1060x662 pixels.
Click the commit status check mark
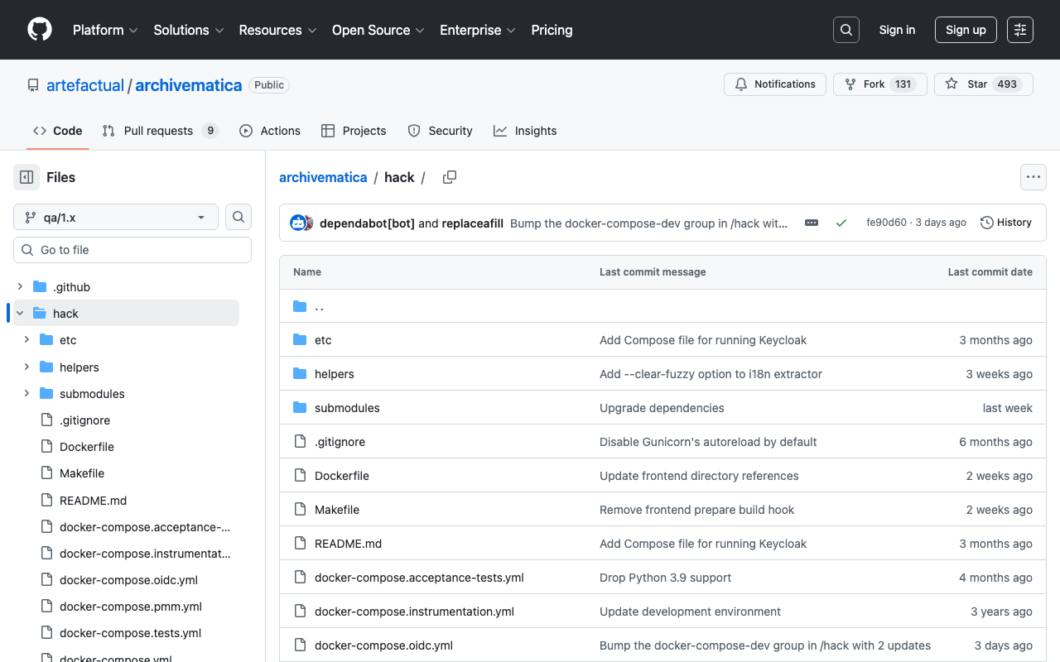(x=841, y=222)
